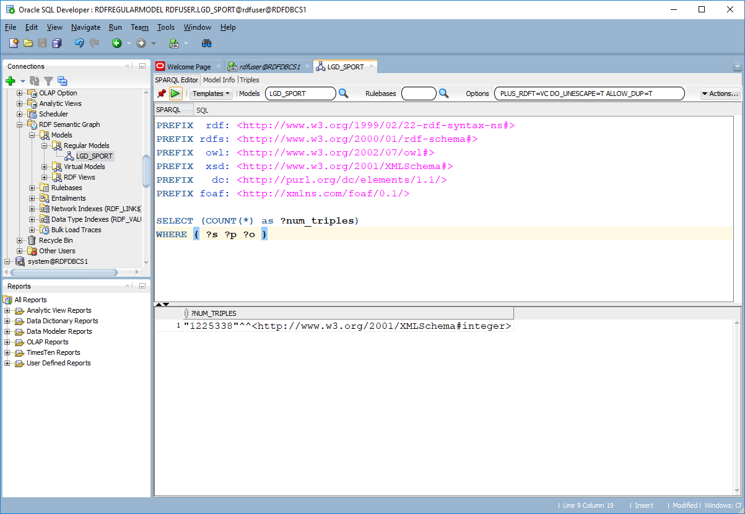
Task: Click the LGD_SPORT model triangle icon in tree
Action: coord(69,156)
